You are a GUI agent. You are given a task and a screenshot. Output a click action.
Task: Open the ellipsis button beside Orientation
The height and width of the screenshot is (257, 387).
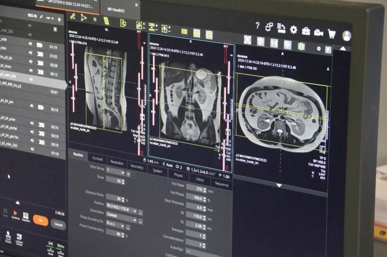click(140, 222)
